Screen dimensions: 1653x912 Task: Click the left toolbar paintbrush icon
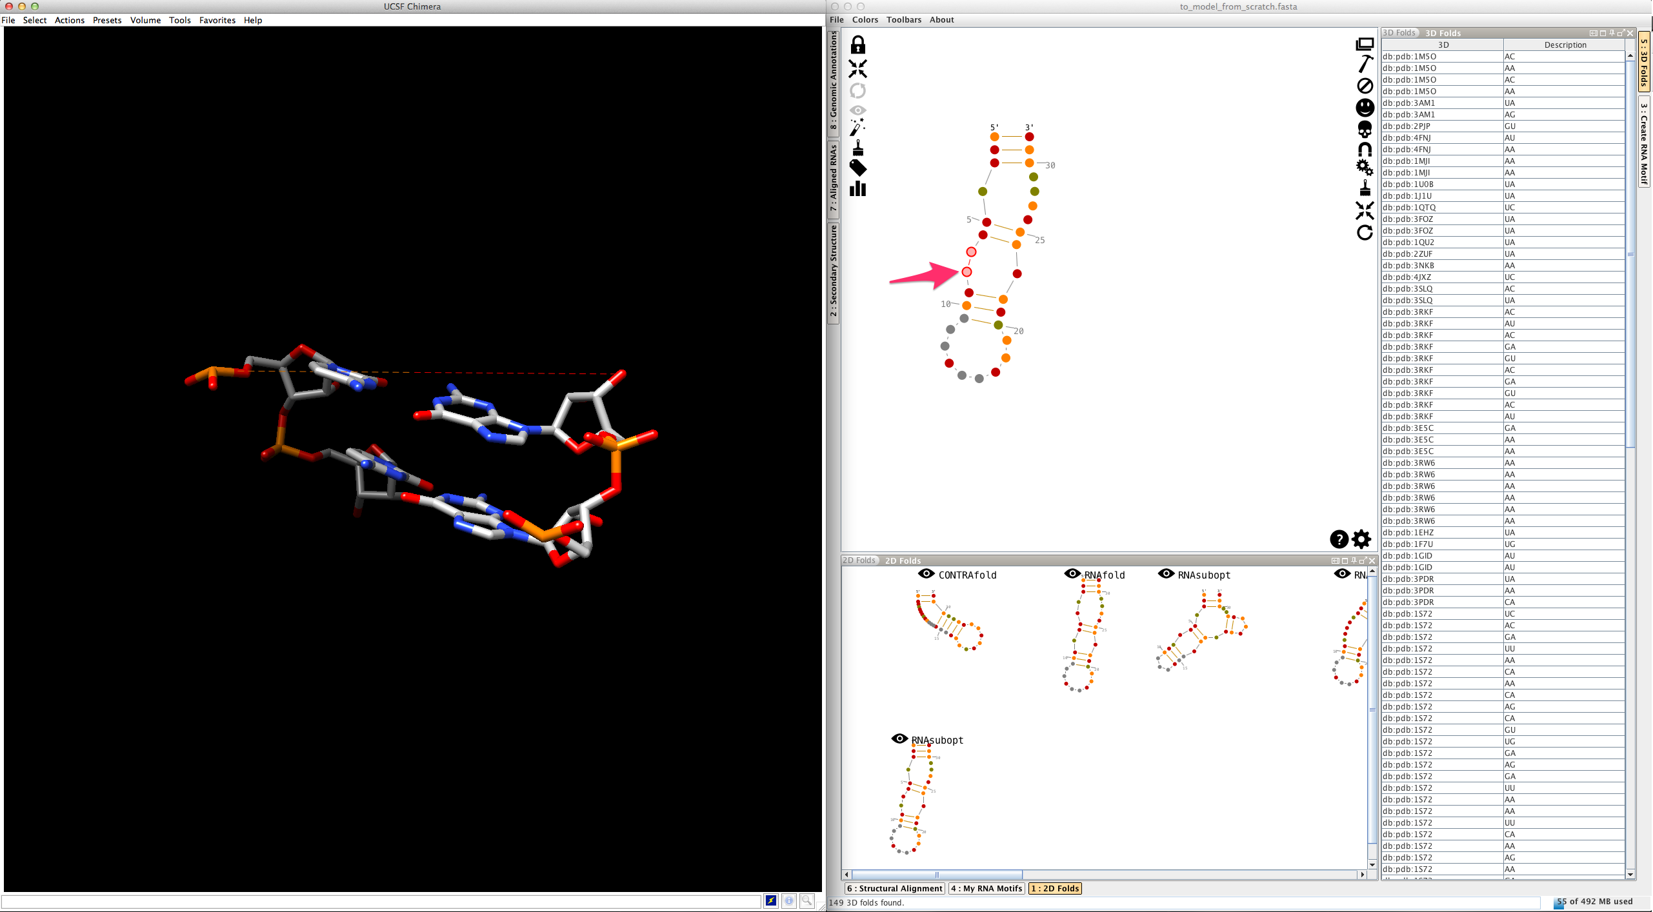tap(857, 148)
